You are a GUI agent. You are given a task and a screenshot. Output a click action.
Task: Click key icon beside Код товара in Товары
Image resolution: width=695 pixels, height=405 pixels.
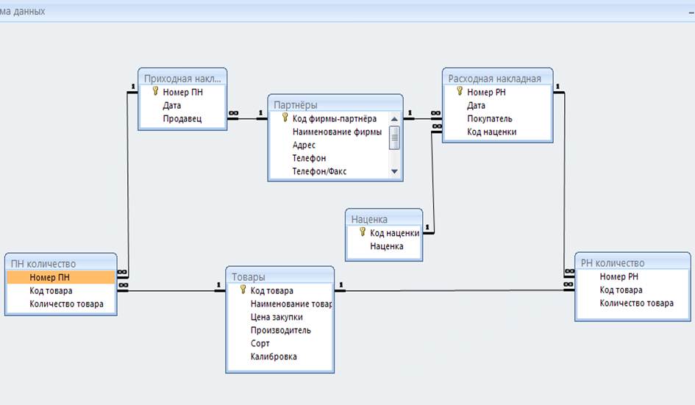coord(243,290)
